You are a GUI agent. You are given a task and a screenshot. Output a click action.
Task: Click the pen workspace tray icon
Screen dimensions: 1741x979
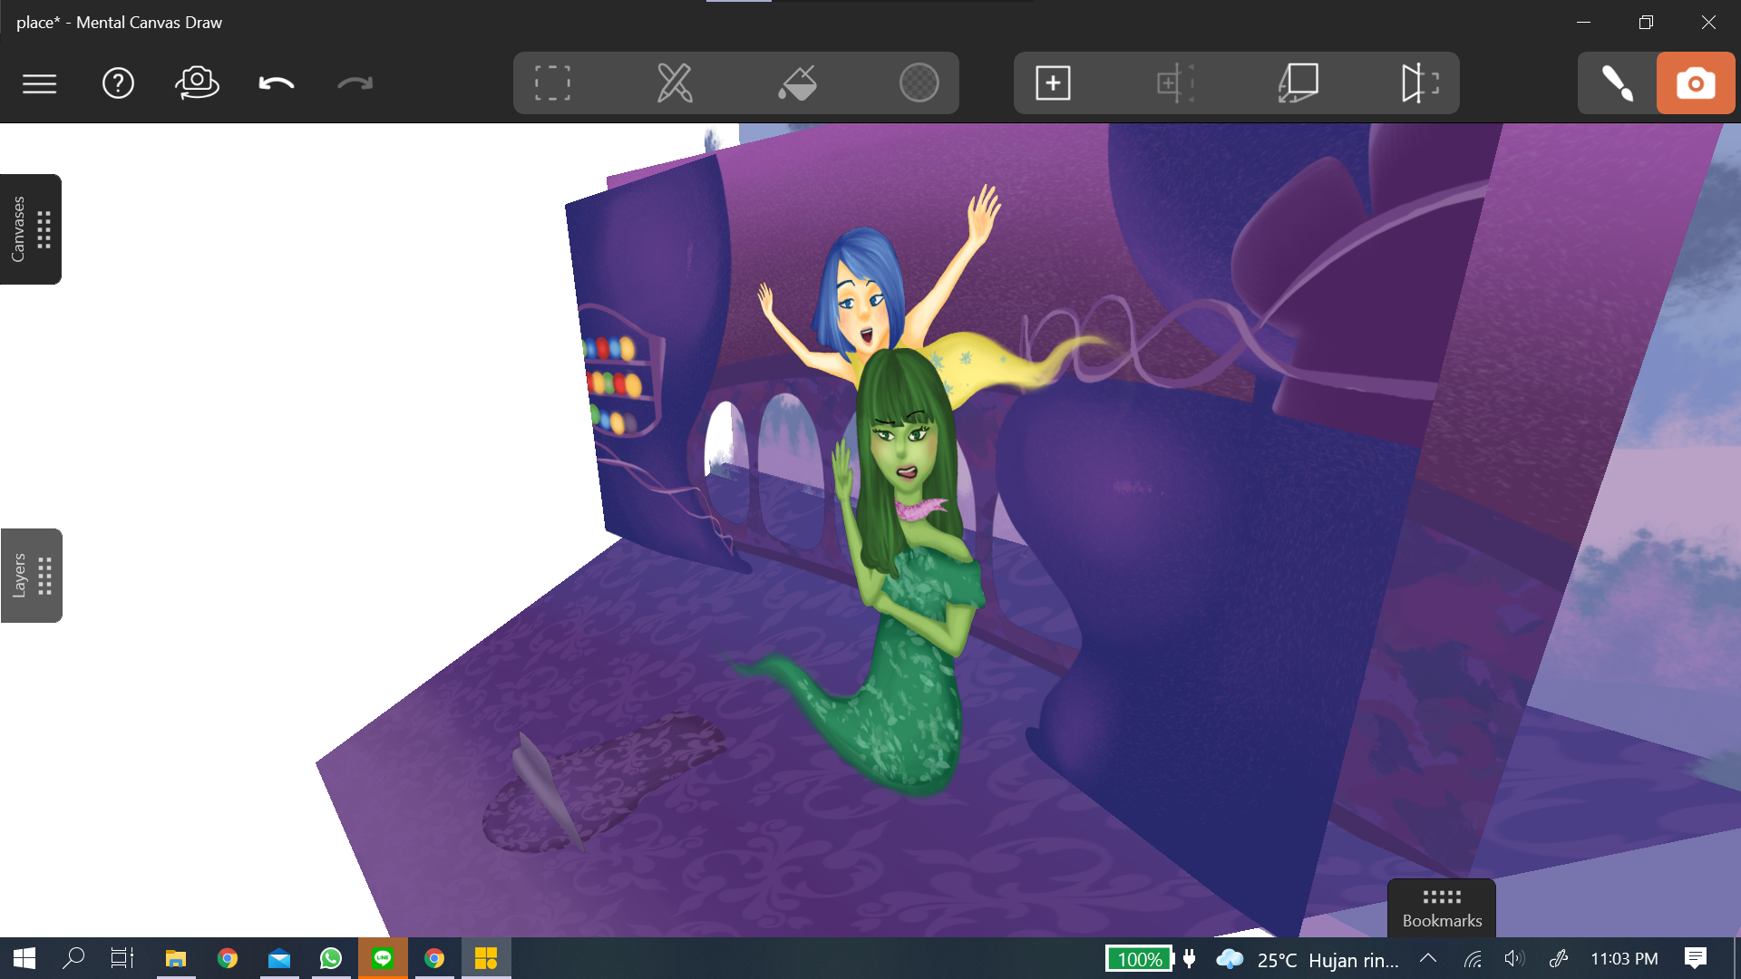coord(1559,958)
